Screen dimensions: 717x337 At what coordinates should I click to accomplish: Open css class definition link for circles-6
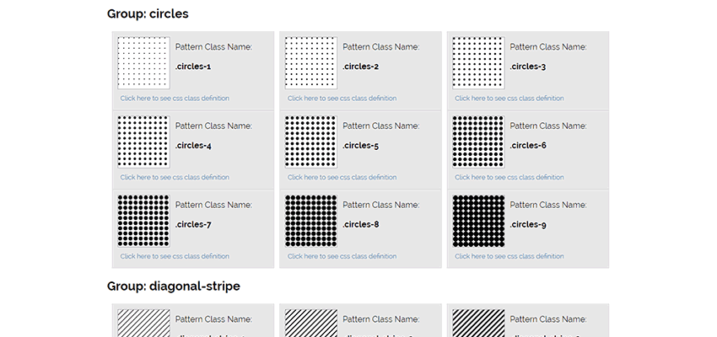tap(509, 177)
